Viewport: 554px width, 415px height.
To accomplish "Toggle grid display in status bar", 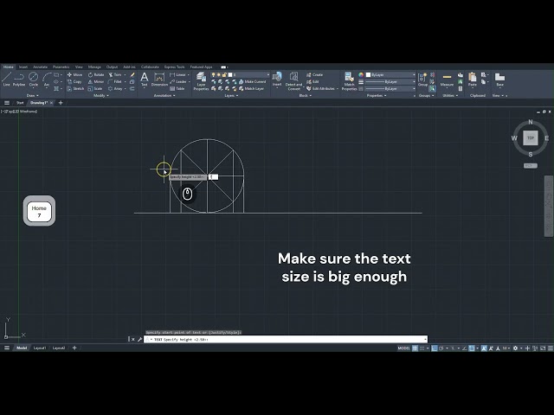I will pyautogui.click(x=415, y=348).
